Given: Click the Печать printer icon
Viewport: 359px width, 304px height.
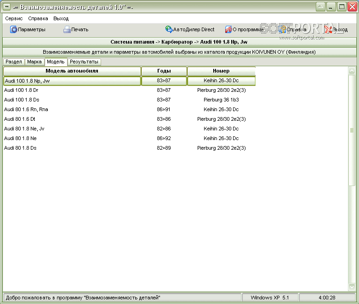Looking at the screenshot, I should (x=67, y=29).
